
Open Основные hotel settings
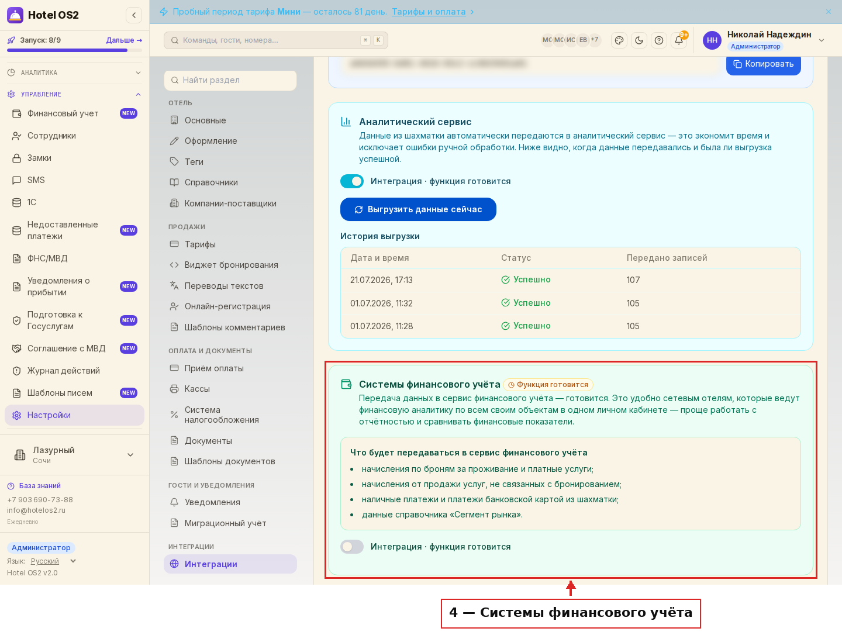pos(230,120)
